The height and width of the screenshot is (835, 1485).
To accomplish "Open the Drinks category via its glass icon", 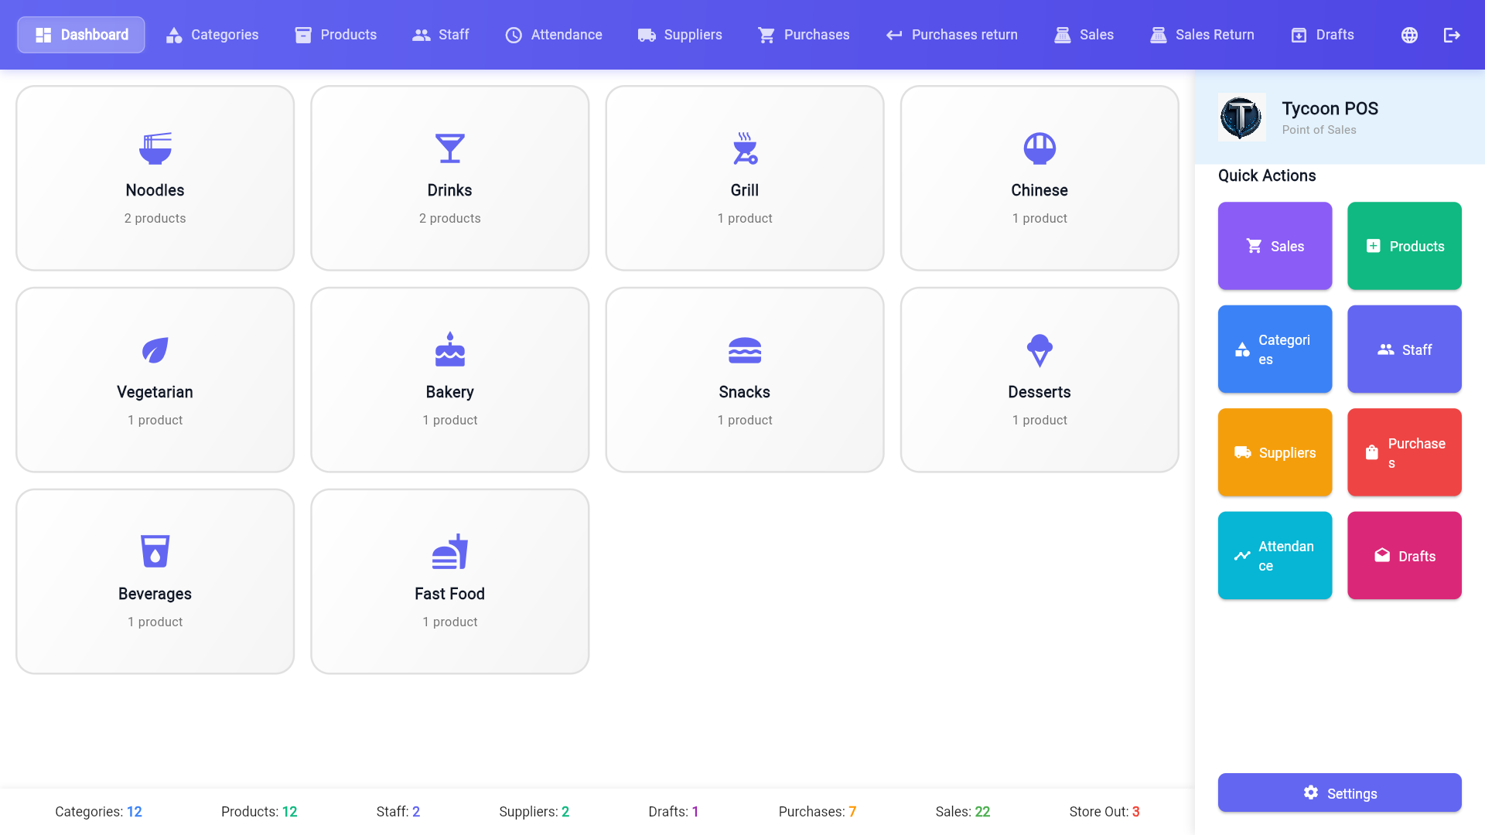I will tap(449, 148).
